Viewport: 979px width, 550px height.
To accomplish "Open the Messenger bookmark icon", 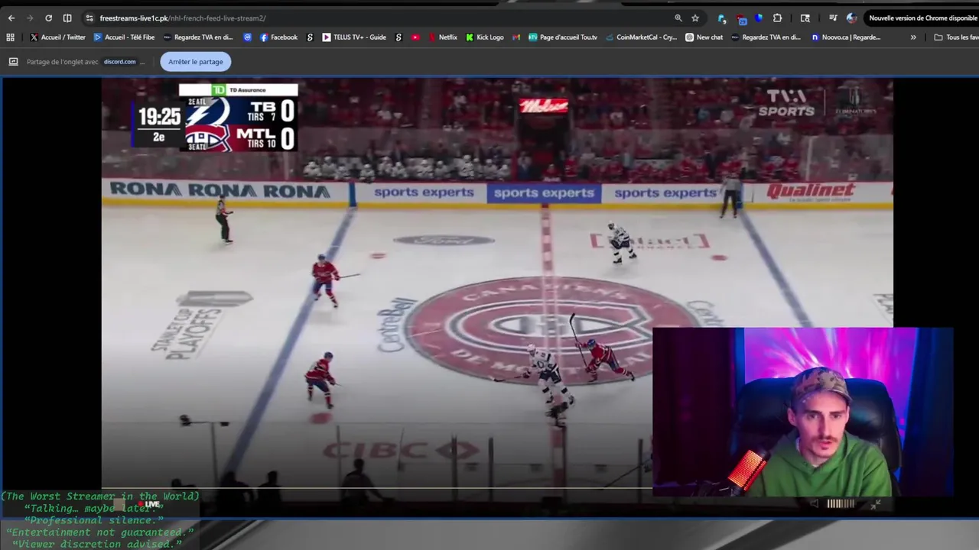I will point(247,37).
